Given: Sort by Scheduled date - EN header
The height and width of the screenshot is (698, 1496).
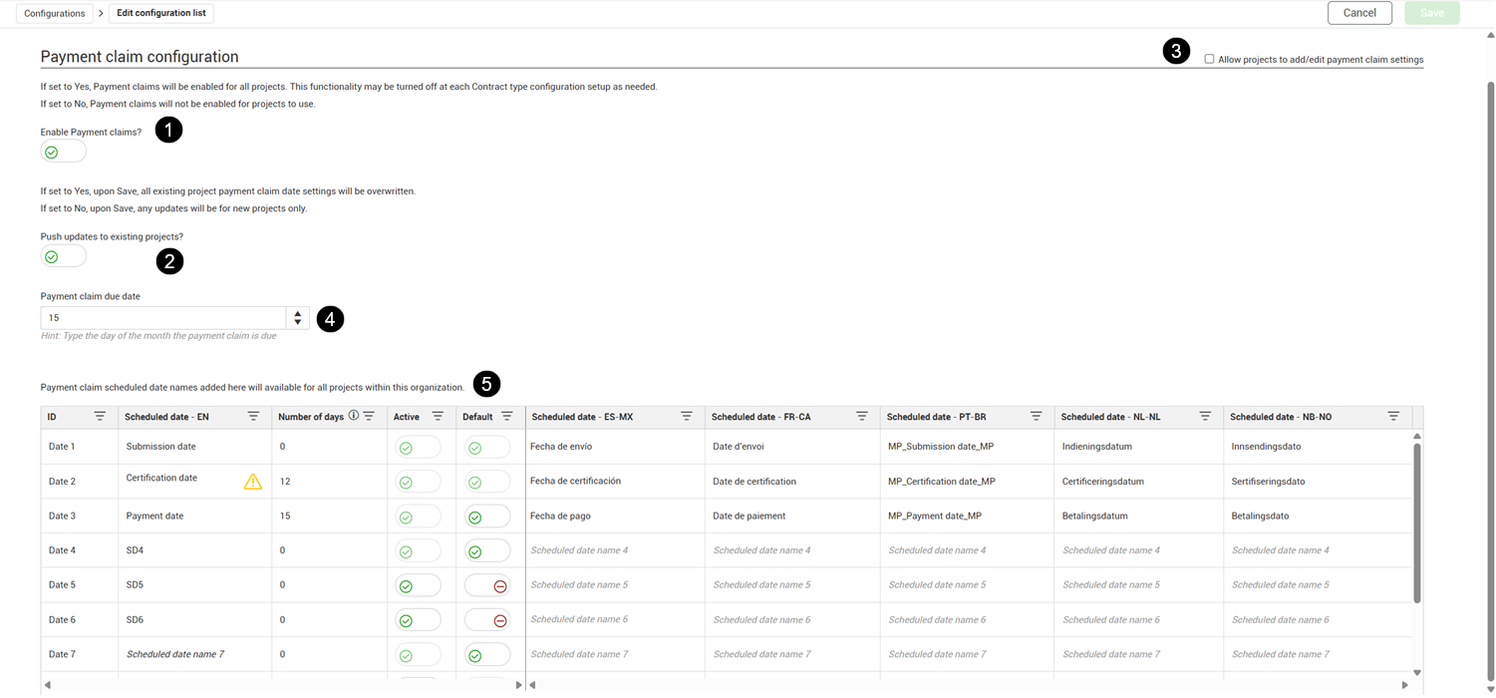Looking at the screenshot, I should coord(166,417).
